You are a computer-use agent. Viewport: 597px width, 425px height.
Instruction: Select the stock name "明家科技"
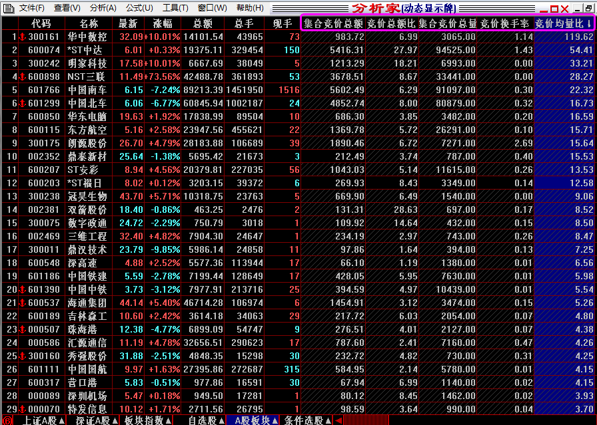point(87,63)
